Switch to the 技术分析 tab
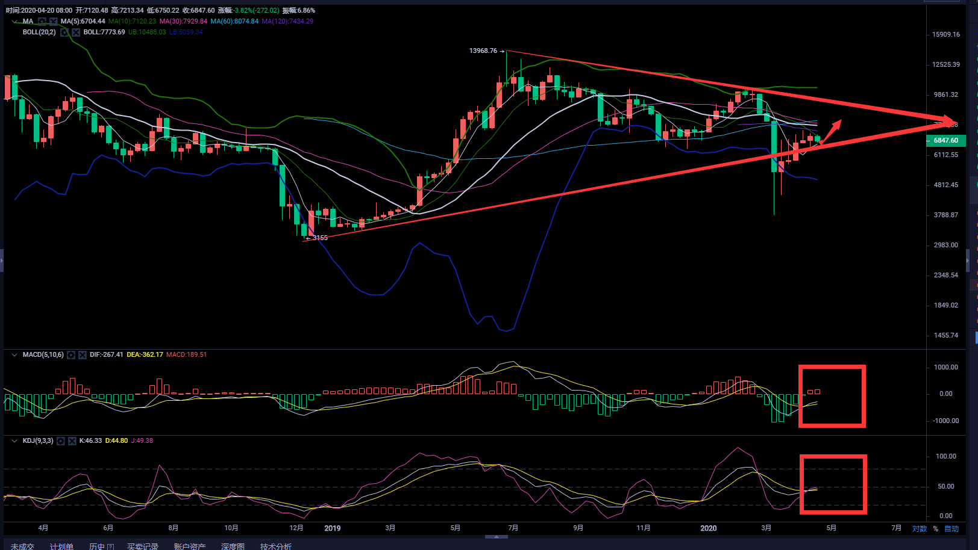Screen dimensions: 978x550 (x=276, y=546)
